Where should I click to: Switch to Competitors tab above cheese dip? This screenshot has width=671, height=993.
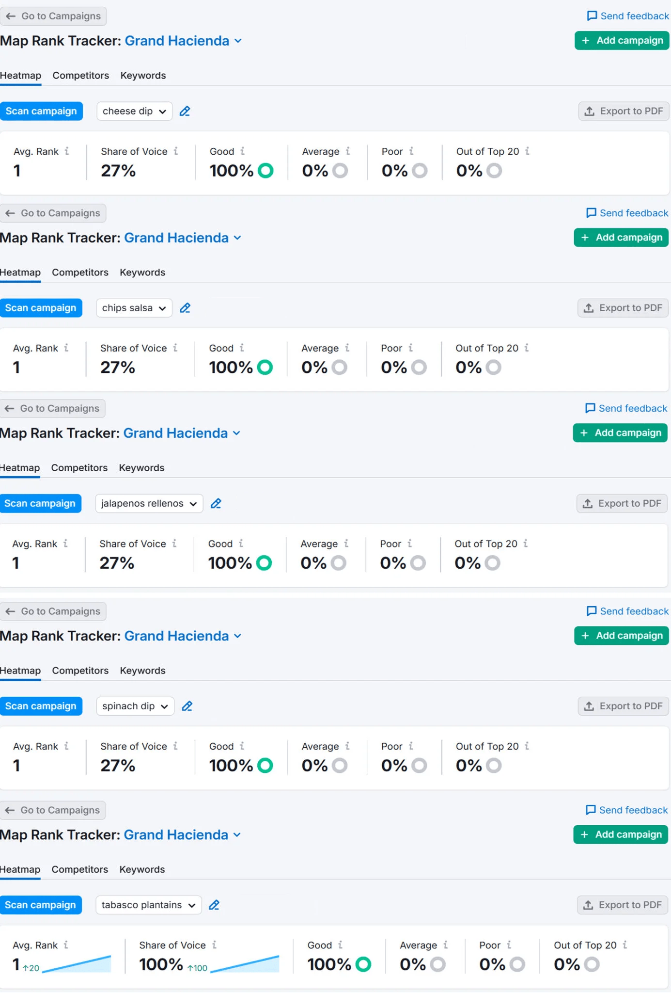[80, 76]
